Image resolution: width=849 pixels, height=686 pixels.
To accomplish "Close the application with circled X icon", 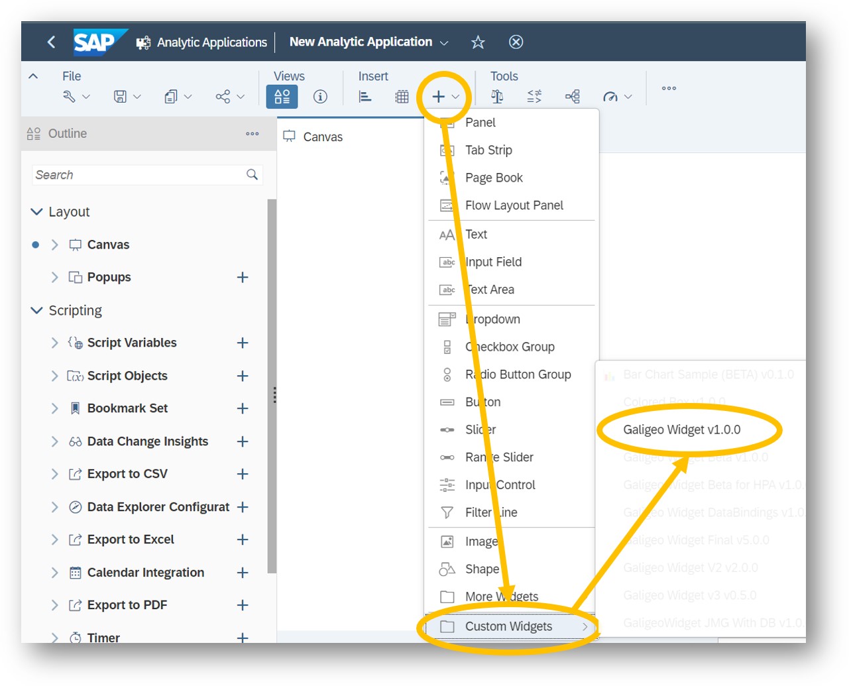I will tap(516, 42).
